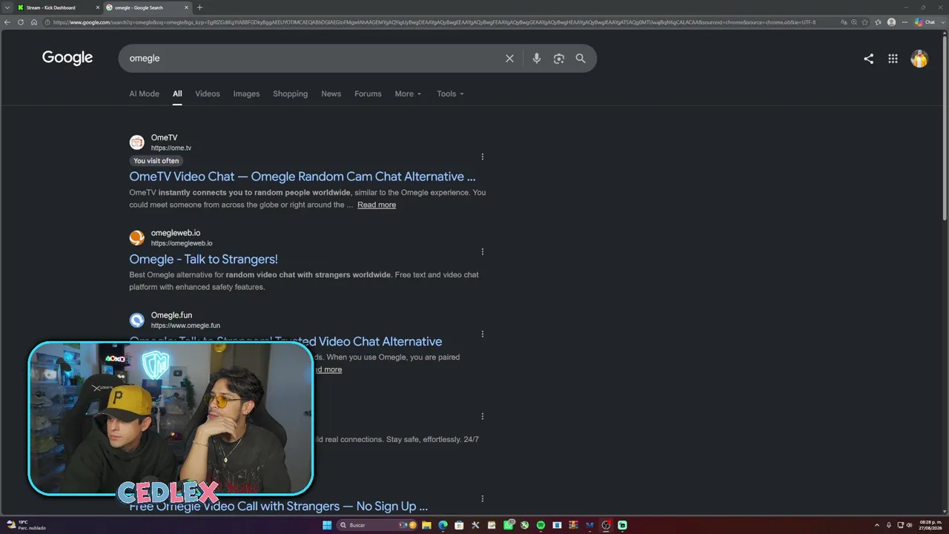Expand the Tools dropdown
The width and height of the screenshot is (949, 534).
(x=450, y=94)
